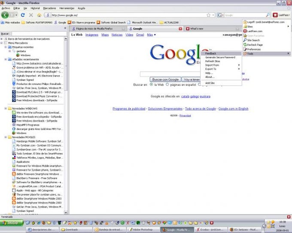Collapse the Menú Marcadores tree node
The height and width of the screenshot is (233, 292).
point(2,43)
